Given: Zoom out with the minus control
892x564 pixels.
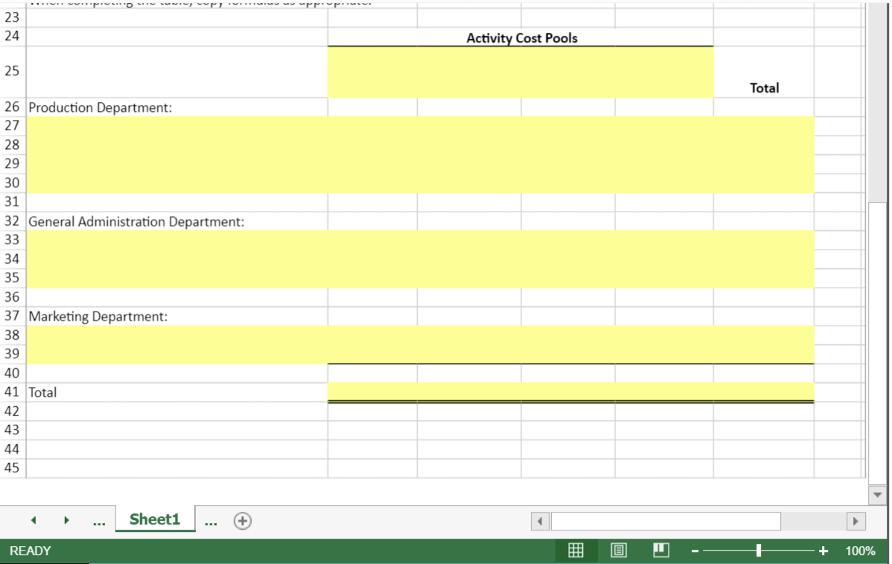Looking at the screenshot, I should (695, 551).
